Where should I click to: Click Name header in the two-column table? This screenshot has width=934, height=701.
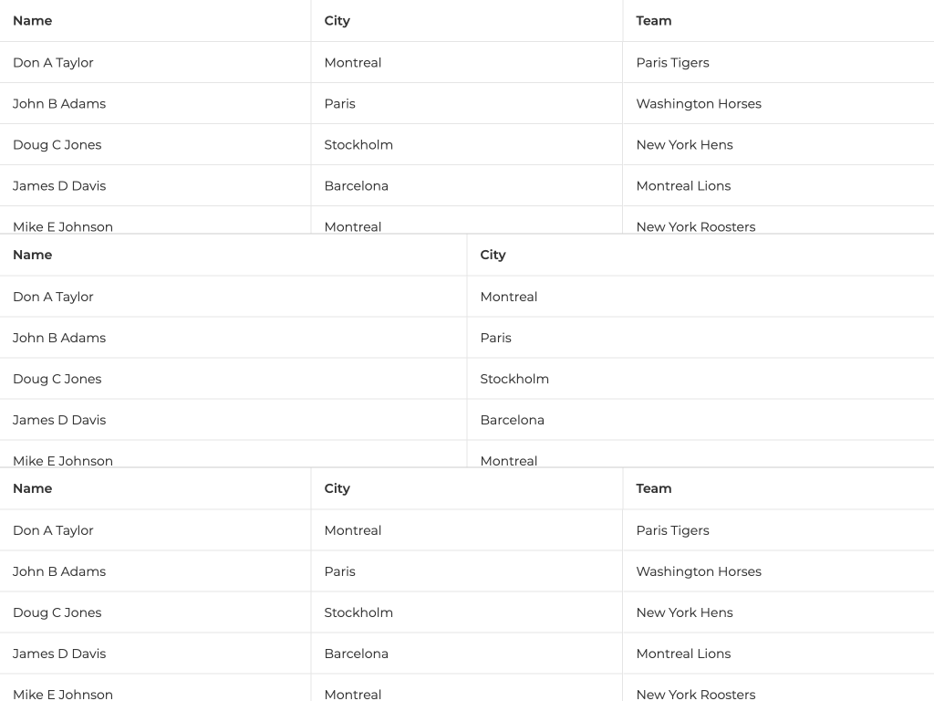point(33,255)
